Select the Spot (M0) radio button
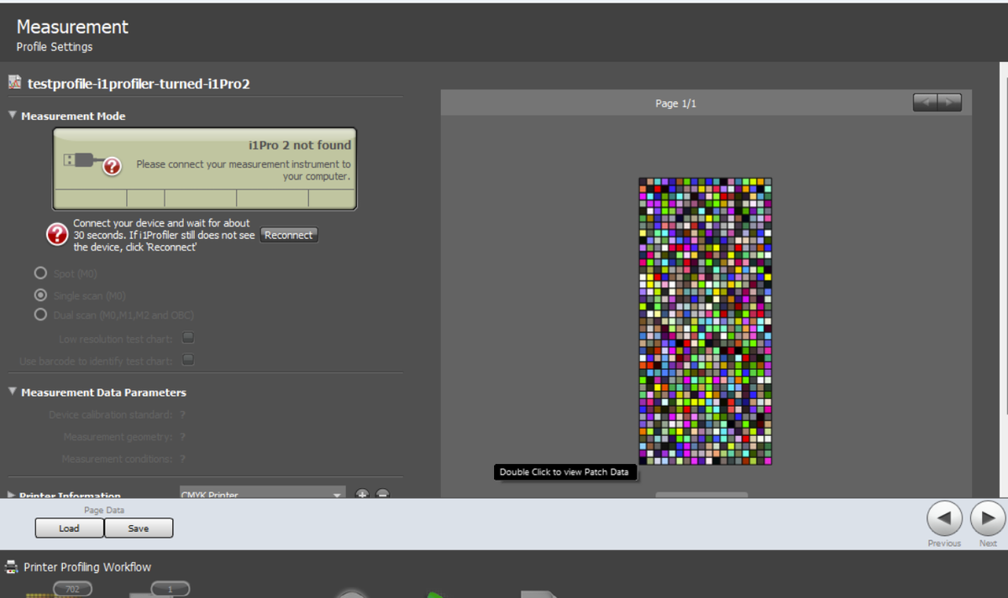Screen dimensions: 1008x598 tap(40, 273)
